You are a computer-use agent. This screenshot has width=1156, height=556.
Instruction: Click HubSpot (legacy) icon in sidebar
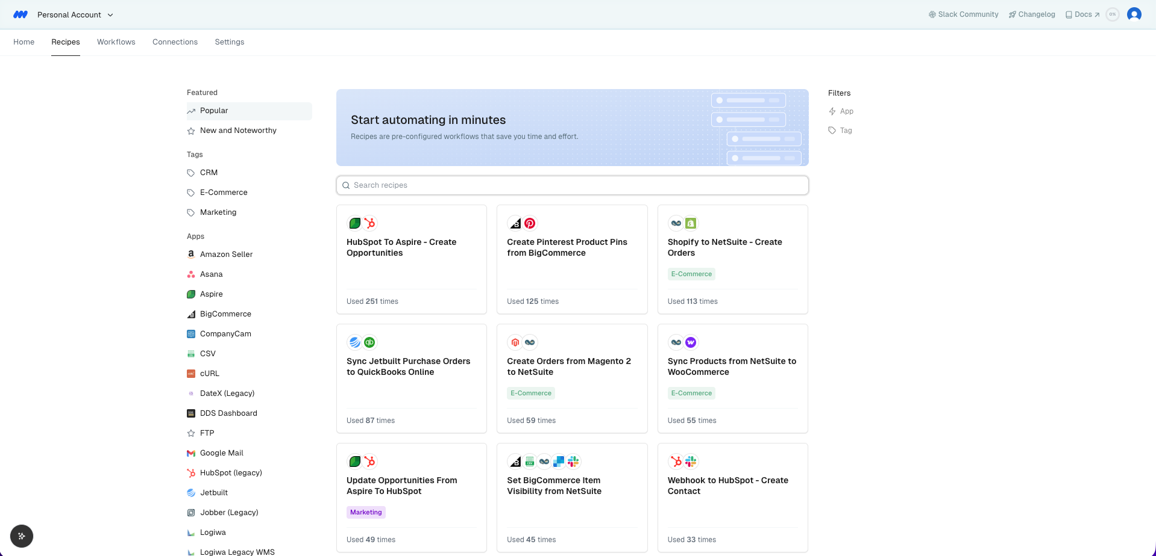tap(191, 473)
